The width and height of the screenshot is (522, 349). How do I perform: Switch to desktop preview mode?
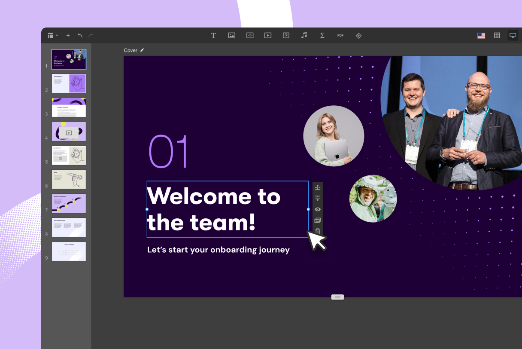513,35
